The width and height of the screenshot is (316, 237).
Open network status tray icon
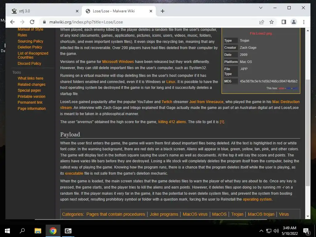[269, 231]
